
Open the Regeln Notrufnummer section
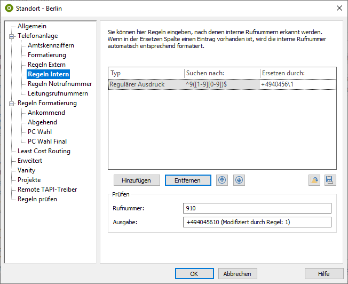pos(60,84)
